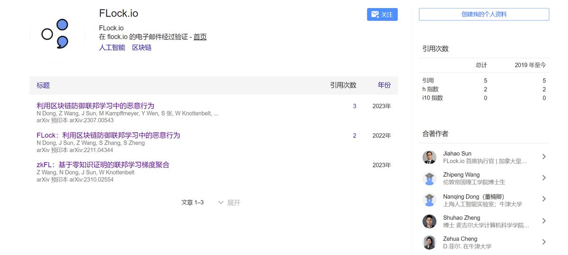Expand the chevron next to Shuhao Zheng

click(544, 221)
